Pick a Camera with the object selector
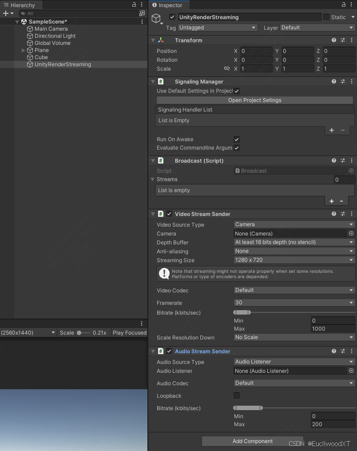 point(351,233)
